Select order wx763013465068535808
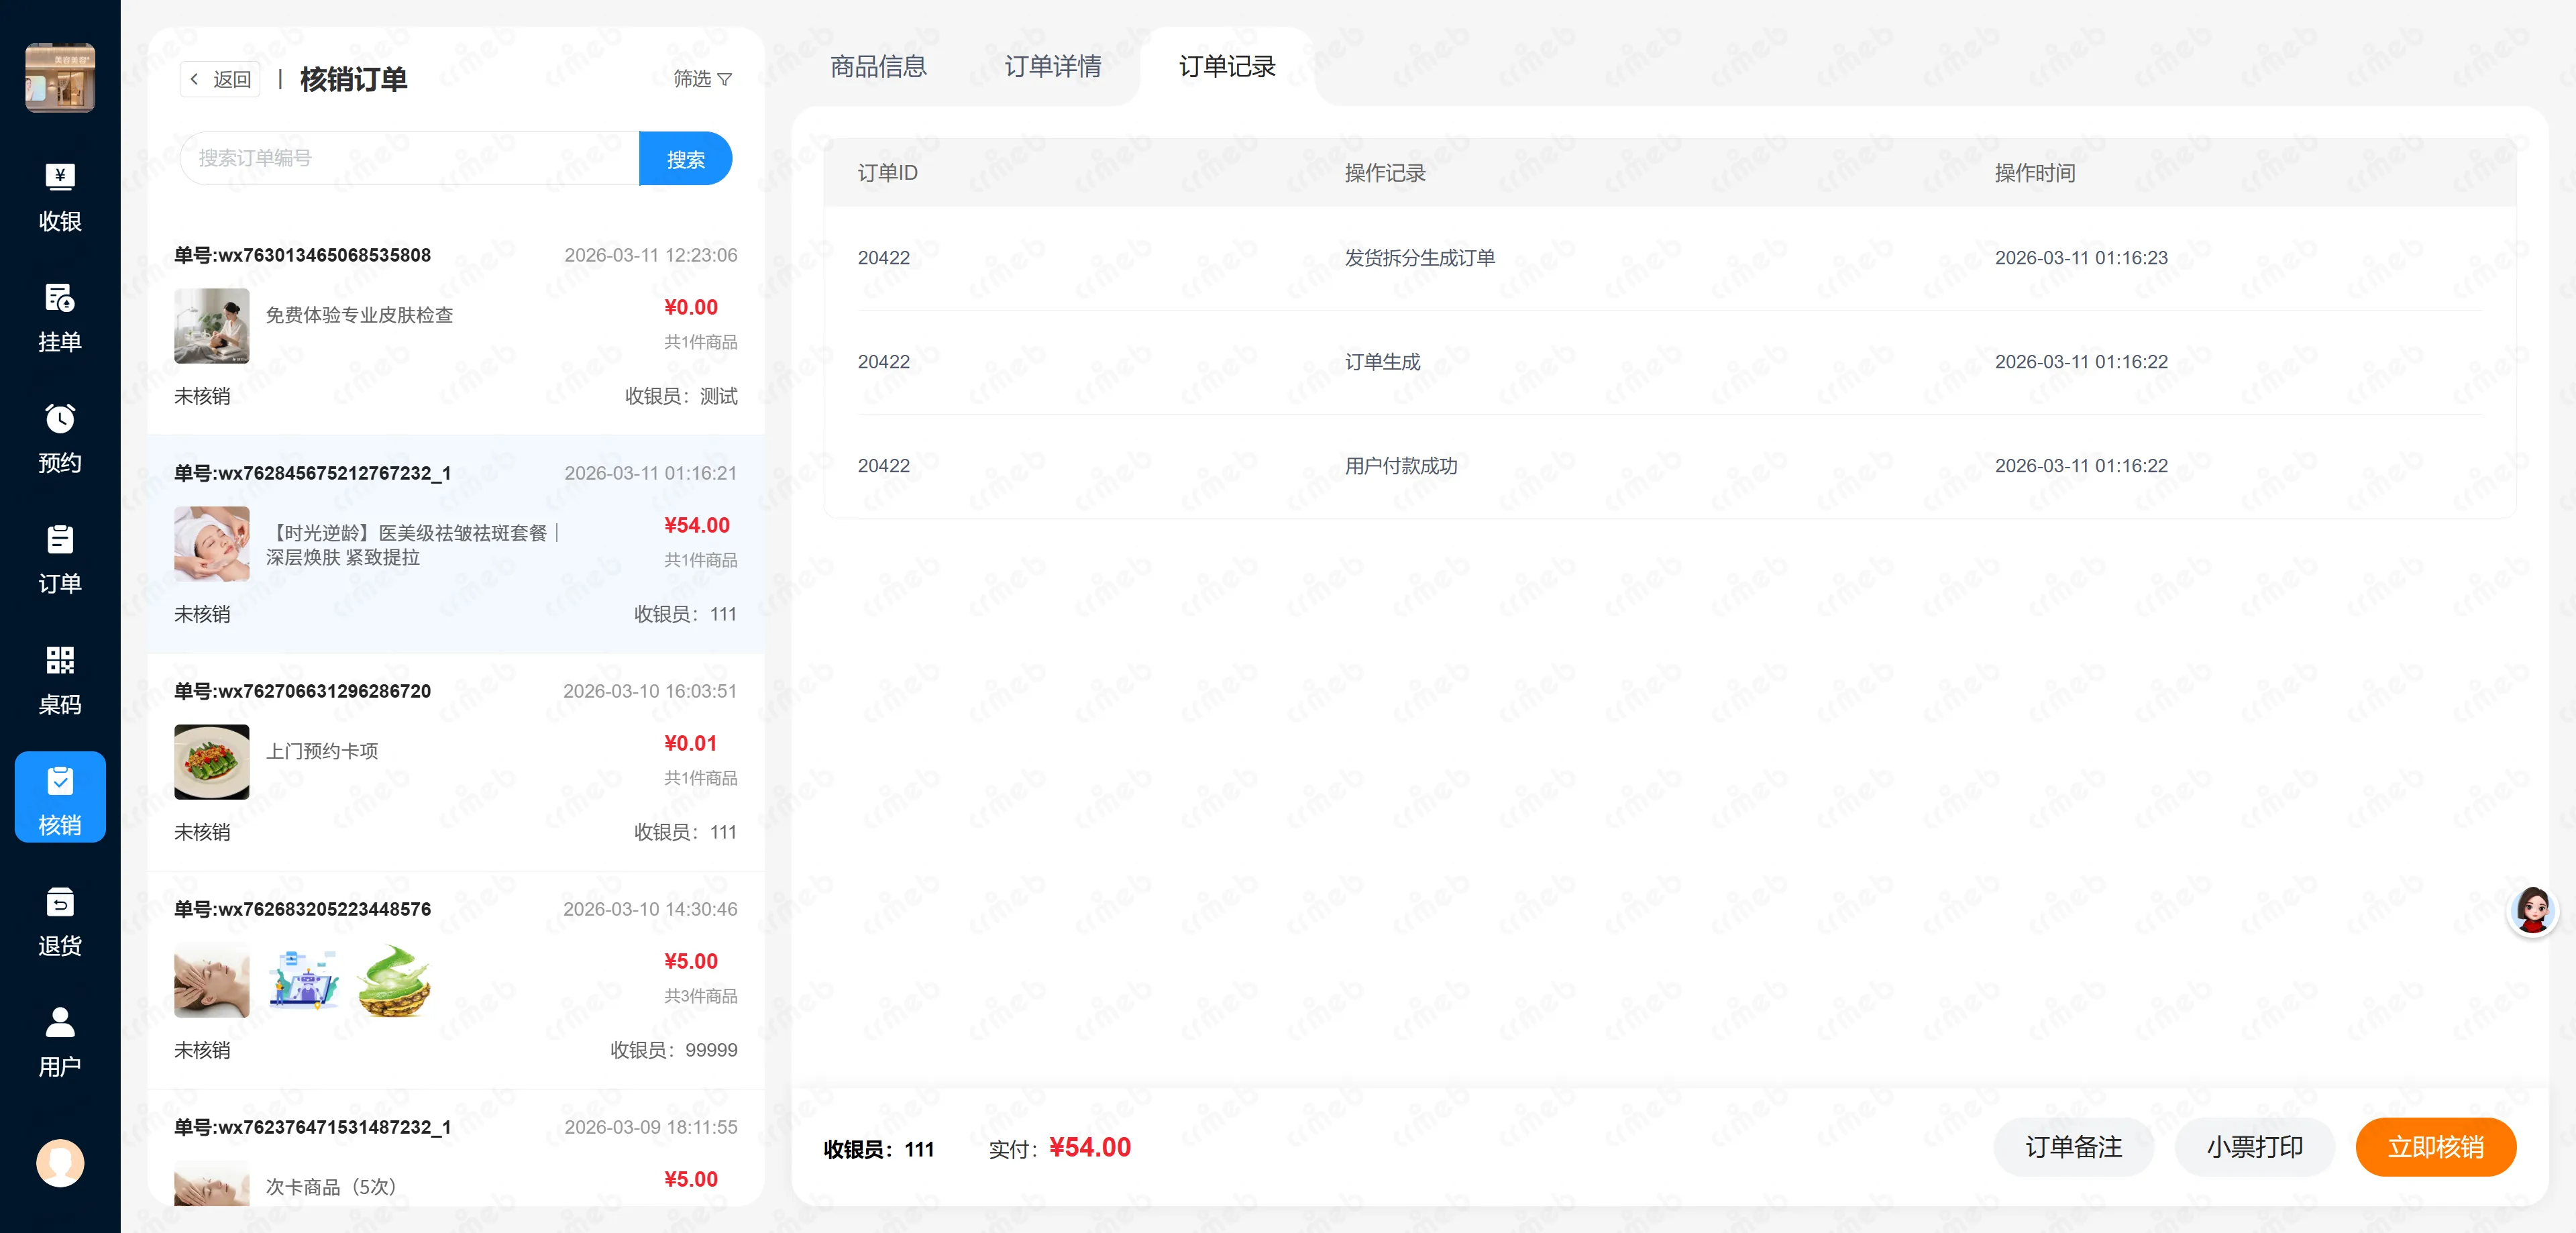The width and height of the screenshot is (2576, 1233). coord(456,326)
